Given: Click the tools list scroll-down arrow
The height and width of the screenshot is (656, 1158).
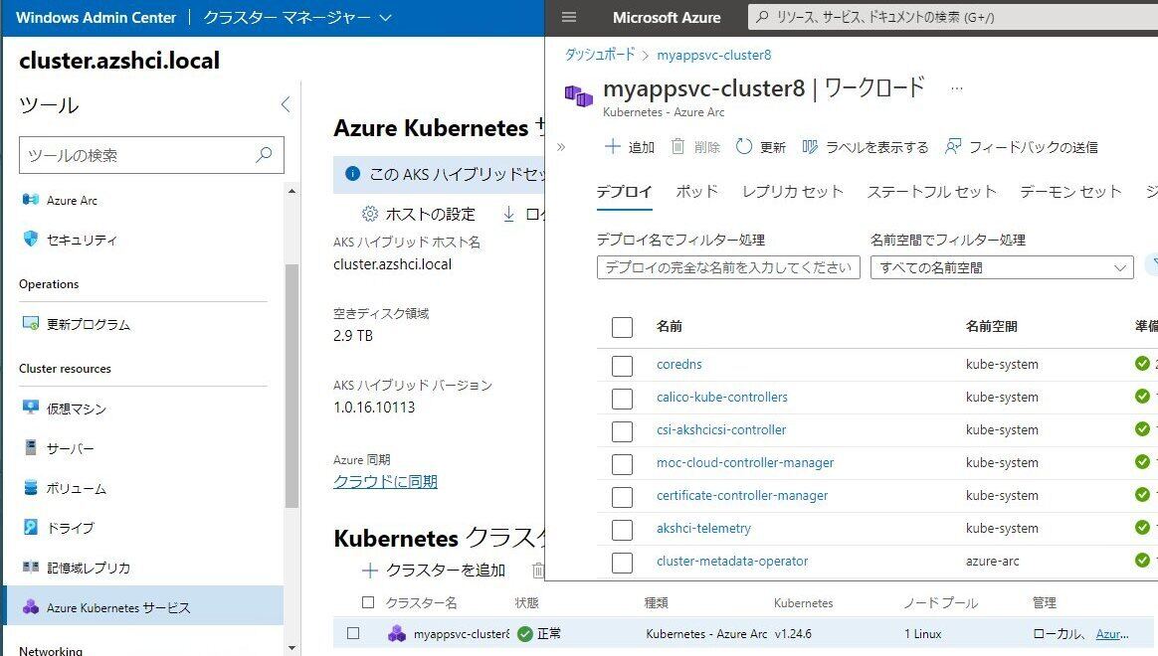Looking at the screenshot, I should 291,648.
